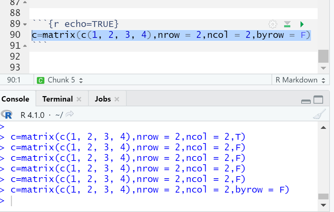Click the console scrollbar down arrow
This screenshot has height=212, width=334.
tap(323, 205)
